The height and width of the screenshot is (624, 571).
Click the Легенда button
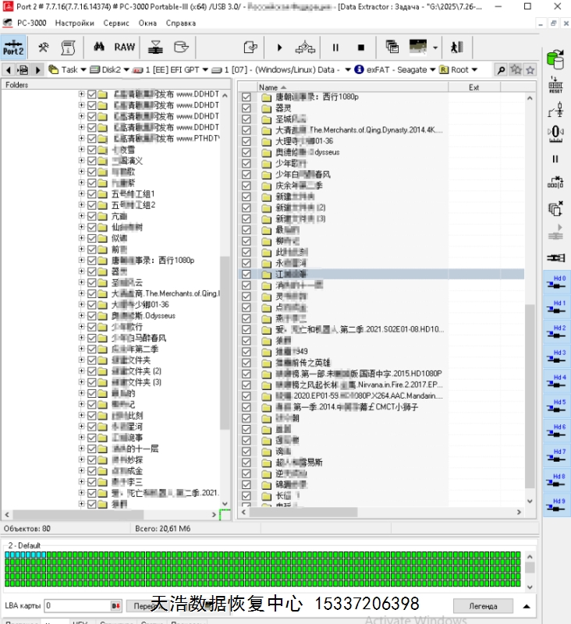pyautogui.click(x=483, y=606)
